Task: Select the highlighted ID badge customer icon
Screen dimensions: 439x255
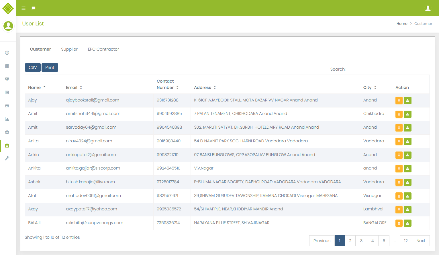Action: click(x=7, y=146)
